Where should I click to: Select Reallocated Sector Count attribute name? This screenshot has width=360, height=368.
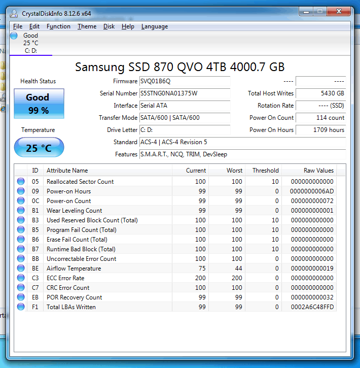[80, 181]
